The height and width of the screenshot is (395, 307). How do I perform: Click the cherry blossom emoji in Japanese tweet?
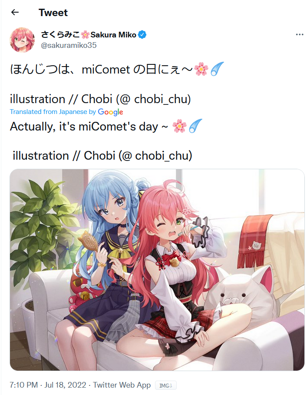pos(201,69)
